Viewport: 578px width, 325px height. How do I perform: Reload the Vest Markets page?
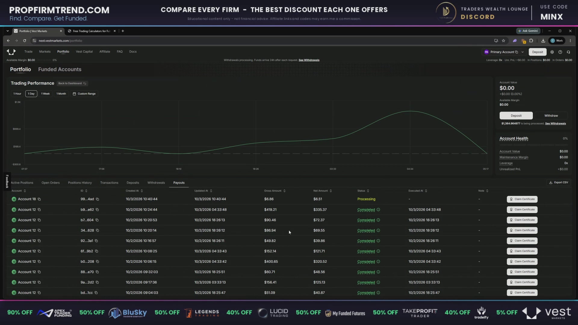(25, 41)
